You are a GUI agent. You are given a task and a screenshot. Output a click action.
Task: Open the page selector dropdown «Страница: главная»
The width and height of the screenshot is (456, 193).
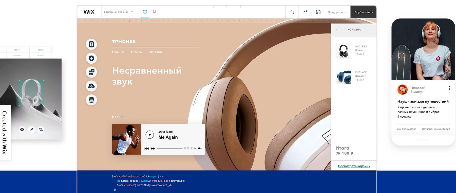click(x=119, y=12)
